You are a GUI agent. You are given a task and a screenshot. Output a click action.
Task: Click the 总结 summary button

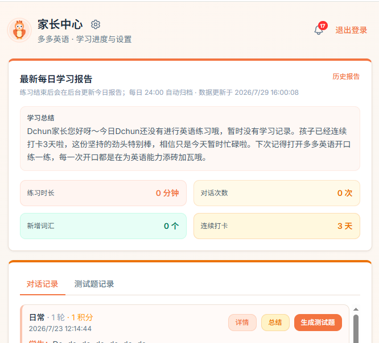click(275, 323)
